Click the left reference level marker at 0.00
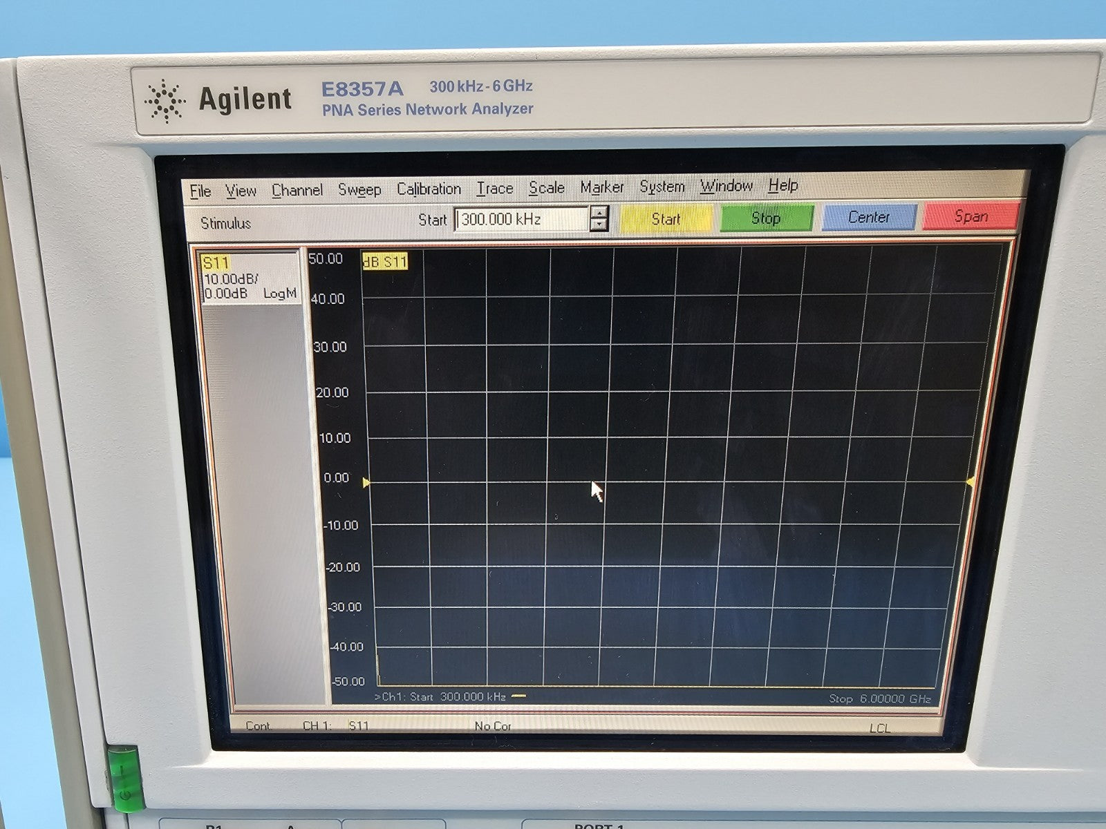Viewport: 1106px width, 829px height. [x=366, y=483]
